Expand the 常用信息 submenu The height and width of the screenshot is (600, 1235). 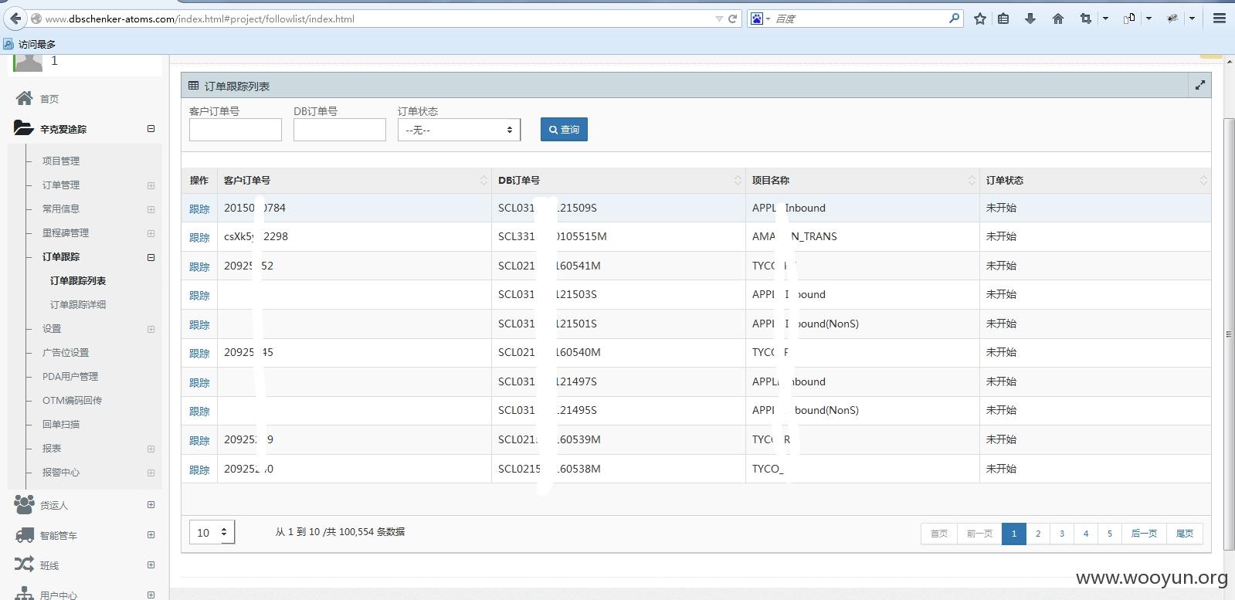click(x=151, y=209)
